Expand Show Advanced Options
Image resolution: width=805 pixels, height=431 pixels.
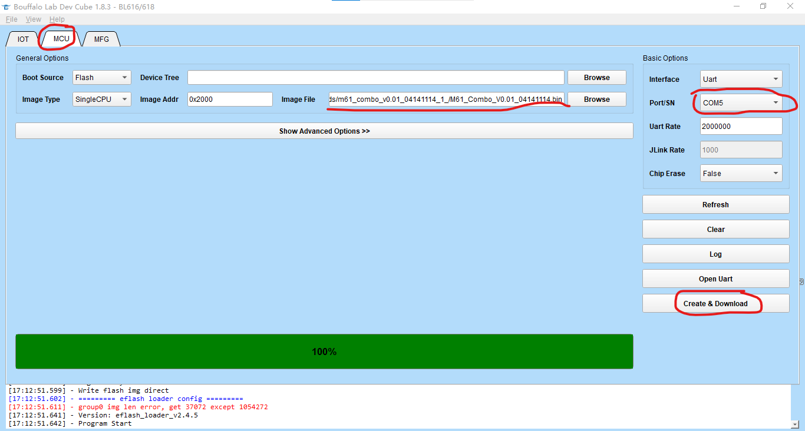pyautogui.click(x=325, y=131)
